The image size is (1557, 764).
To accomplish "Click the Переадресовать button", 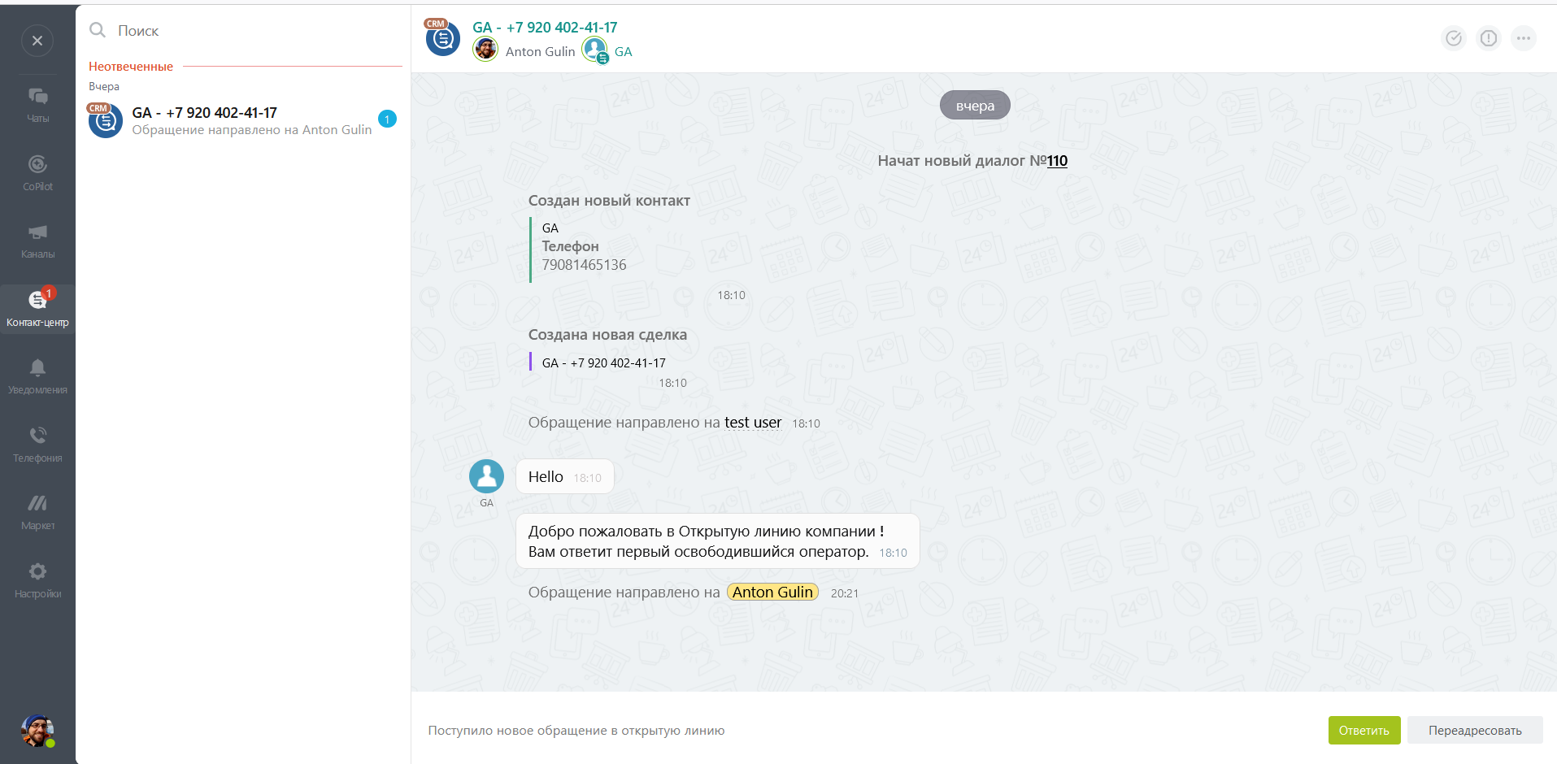I will 1475,730.
